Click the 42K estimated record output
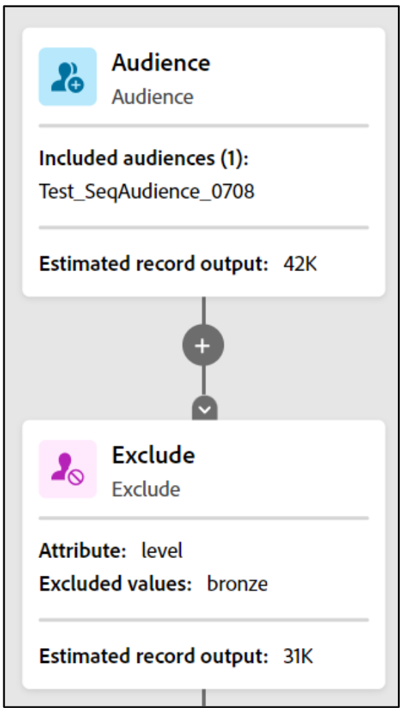404x712 pixels. [300, 264]
